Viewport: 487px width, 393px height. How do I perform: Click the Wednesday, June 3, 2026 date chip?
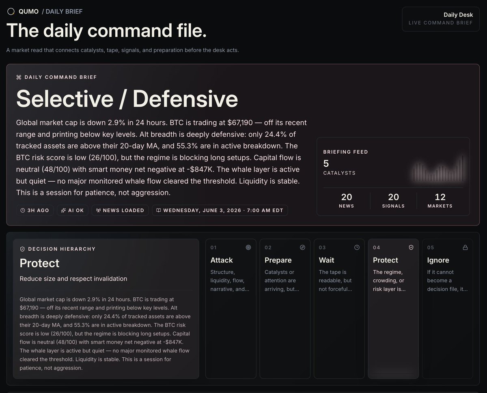(220, 210)
